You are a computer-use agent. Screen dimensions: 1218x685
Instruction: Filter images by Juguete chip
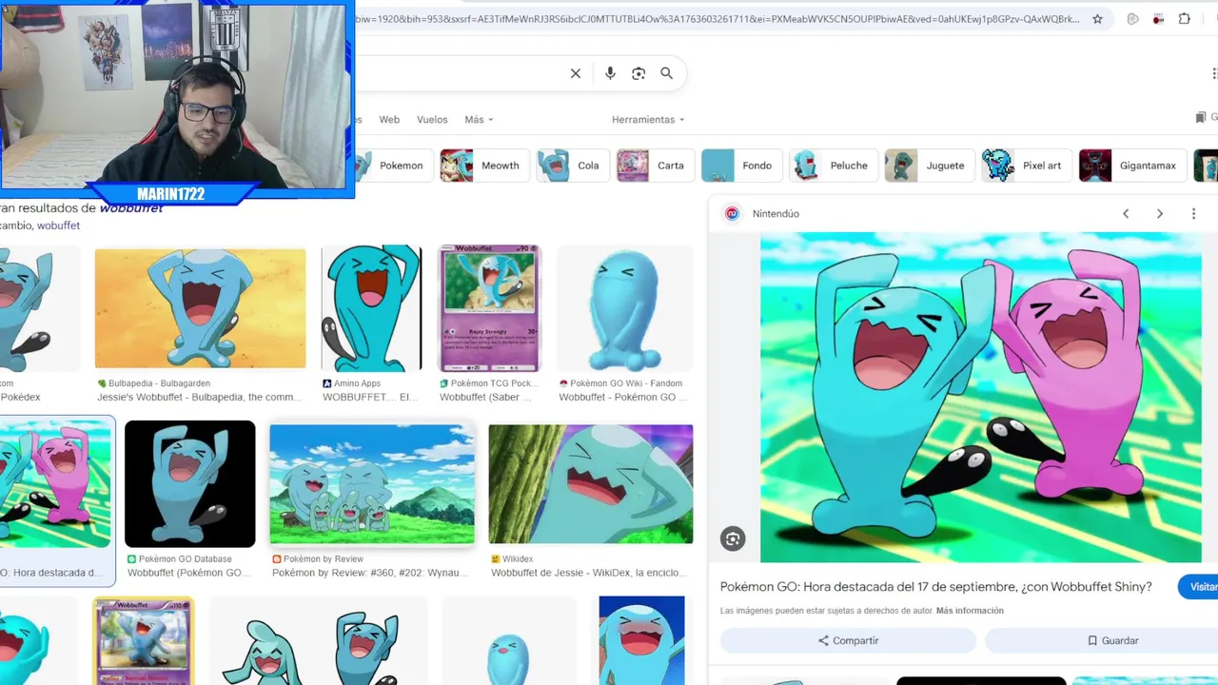pyautogui.click(x=930, y=166)
